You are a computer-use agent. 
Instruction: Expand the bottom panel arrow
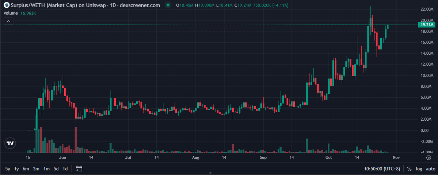coord(210,173)
